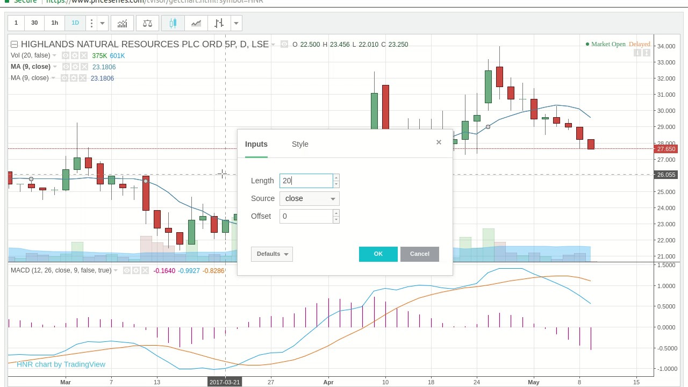Remove the bold MA (9, close) indicator

pyautogui.click(x=84, y=67)
